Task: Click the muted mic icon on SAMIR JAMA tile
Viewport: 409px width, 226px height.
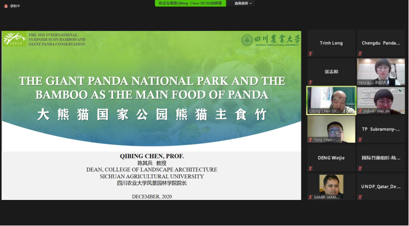Action: (x=310, y=198)
